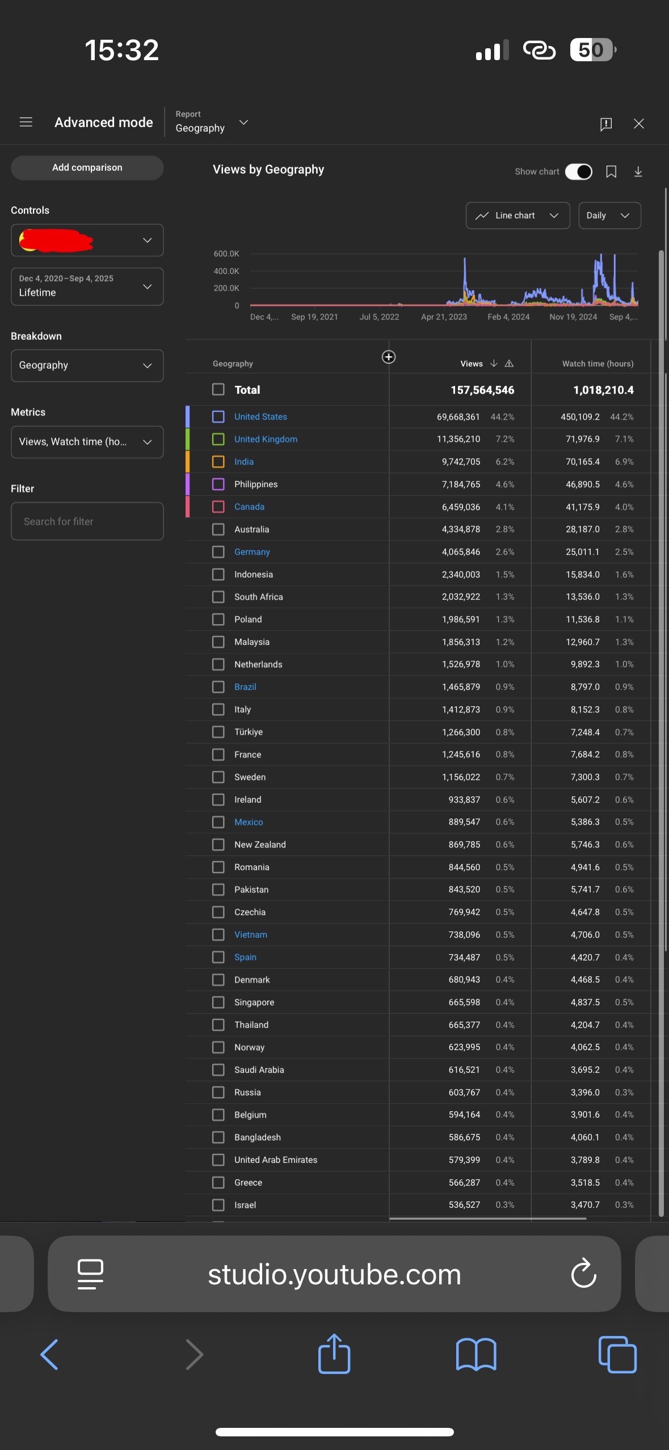The height and width of the screenshot is (1450, 669).
Task: Click the bookmark save report icon
Action: pyautogui.click(x=611, y=172)
